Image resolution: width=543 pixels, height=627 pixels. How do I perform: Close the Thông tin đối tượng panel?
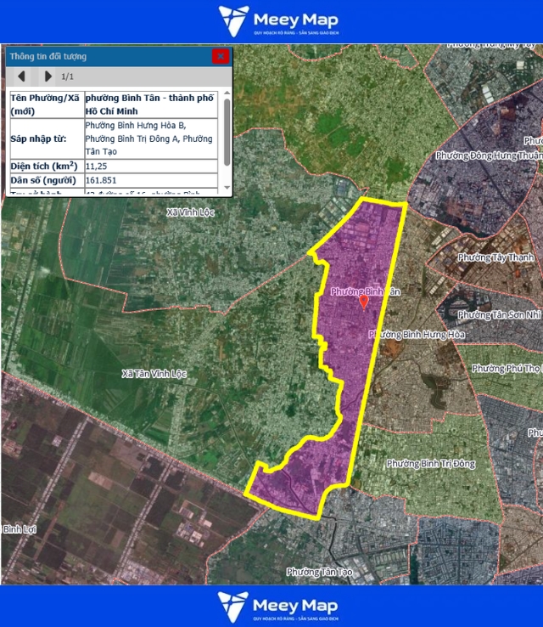(x=221, y=56)
